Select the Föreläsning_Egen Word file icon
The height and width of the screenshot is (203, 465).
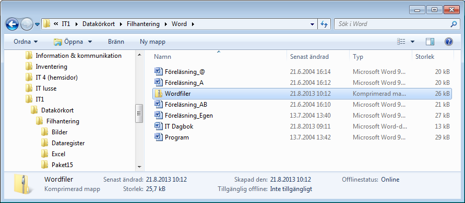point(159,116)
